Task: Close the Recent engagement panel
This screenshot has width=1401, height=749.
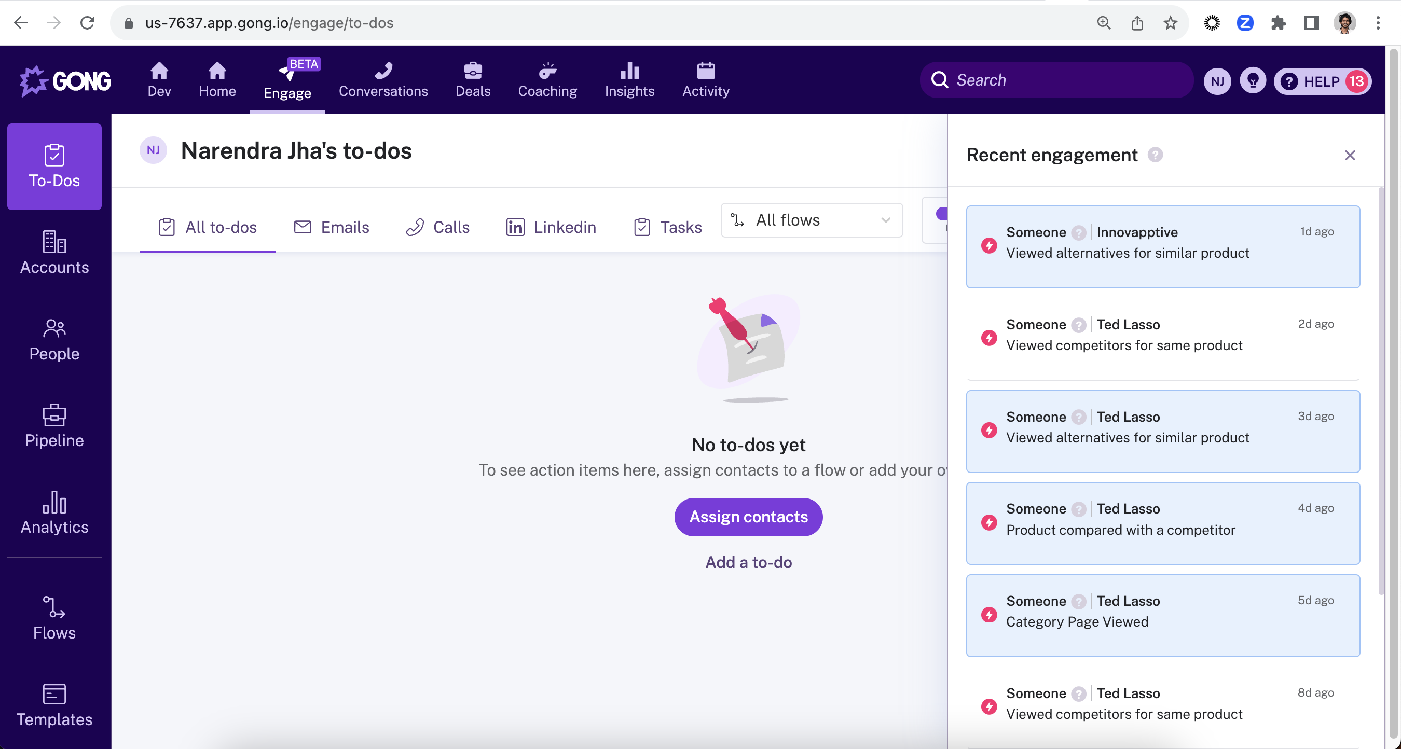Action: (1349, 156)
